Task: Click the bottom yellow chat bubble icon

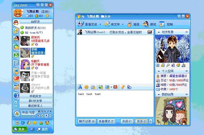Action: pos(35,123)
